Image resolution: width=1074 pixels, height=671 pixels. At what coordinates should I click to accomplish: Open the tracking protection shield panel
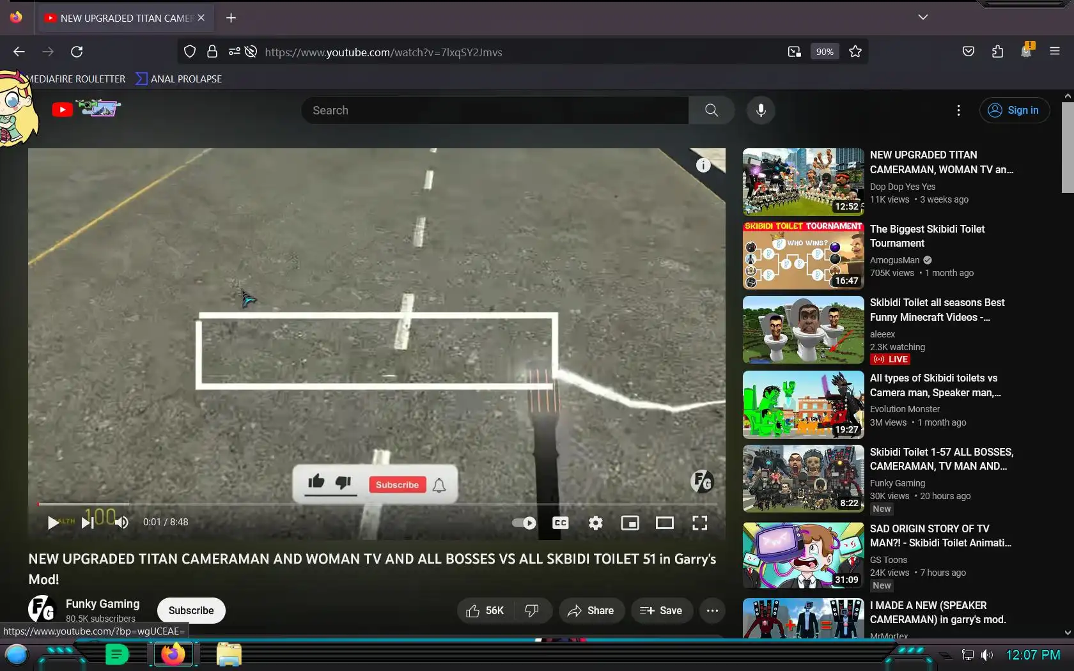[x=190, y=52]
